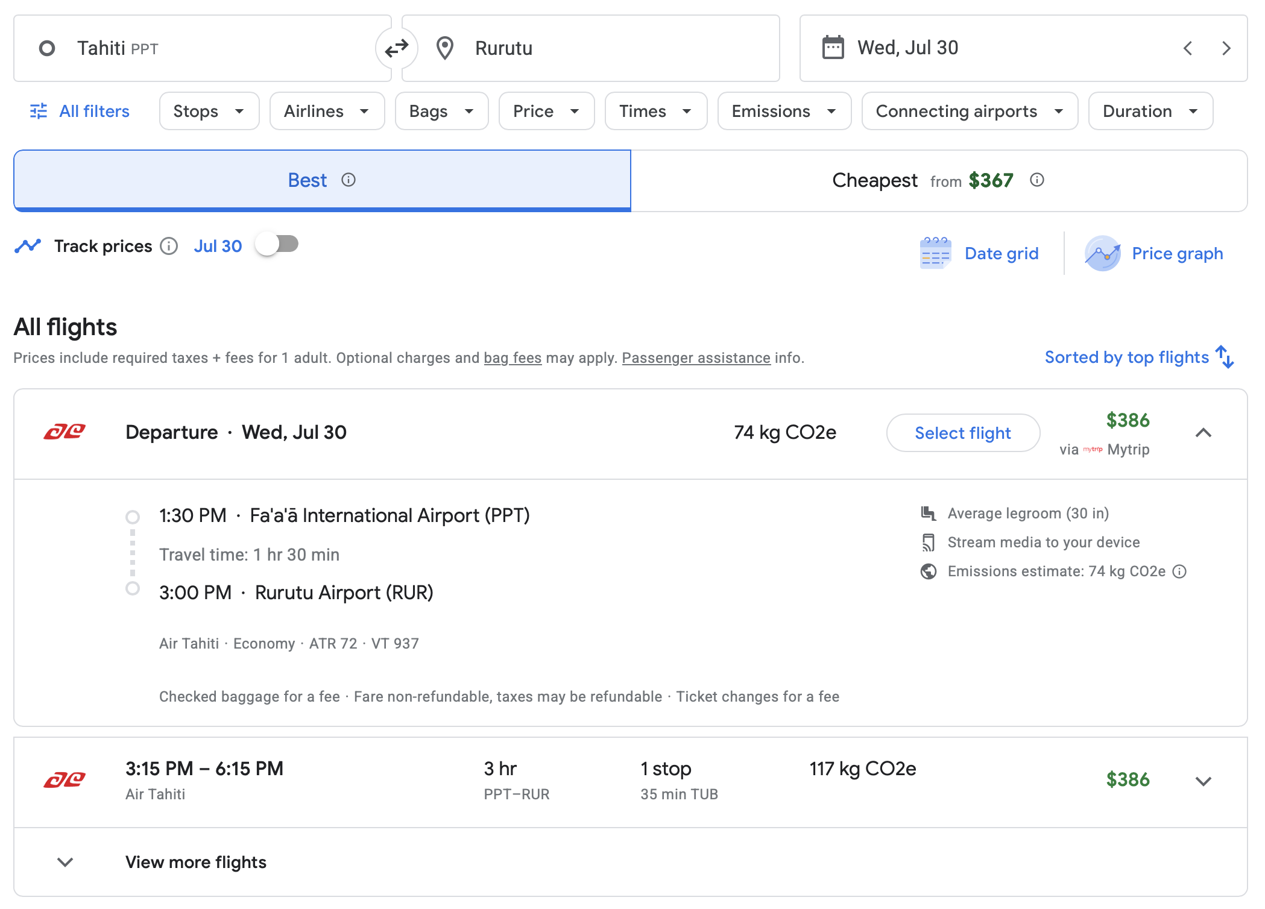
Task: Click the legroom seat icon
Action: [929, 514]
